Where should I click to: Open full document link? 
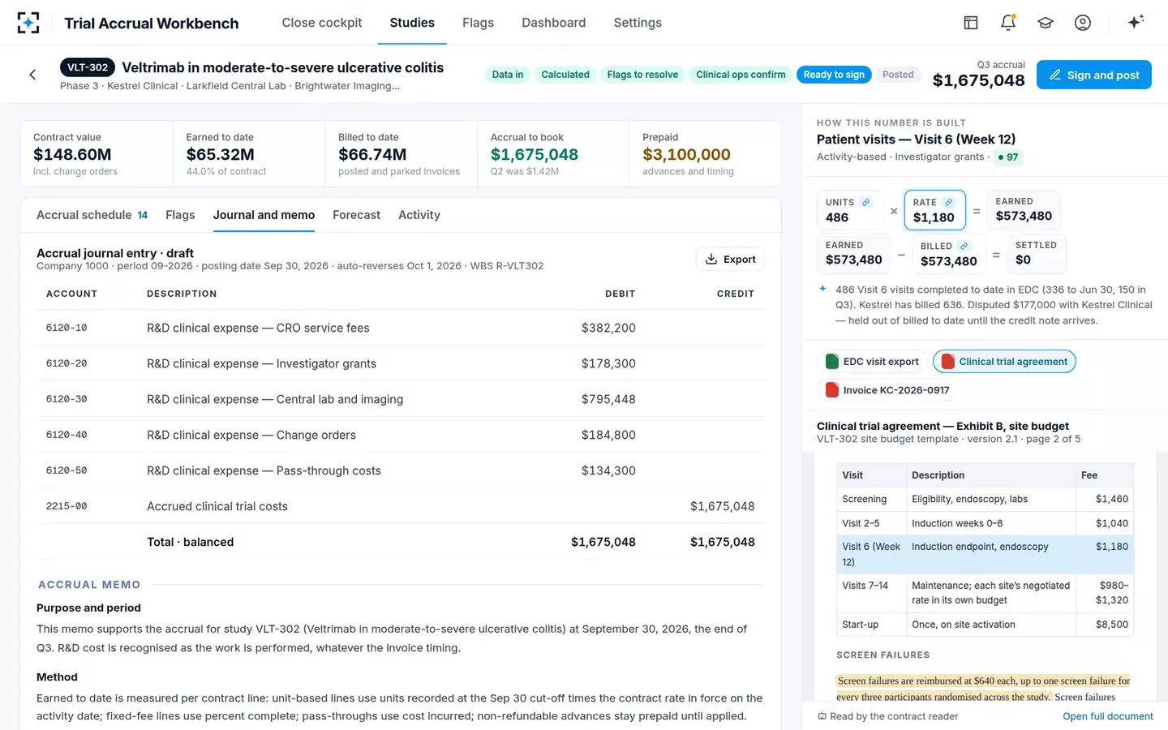tap(1108, 716)
